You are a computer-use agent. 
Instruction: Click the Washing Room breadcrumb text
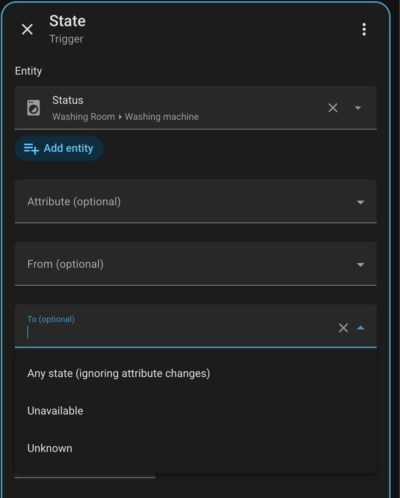(84, 117)
